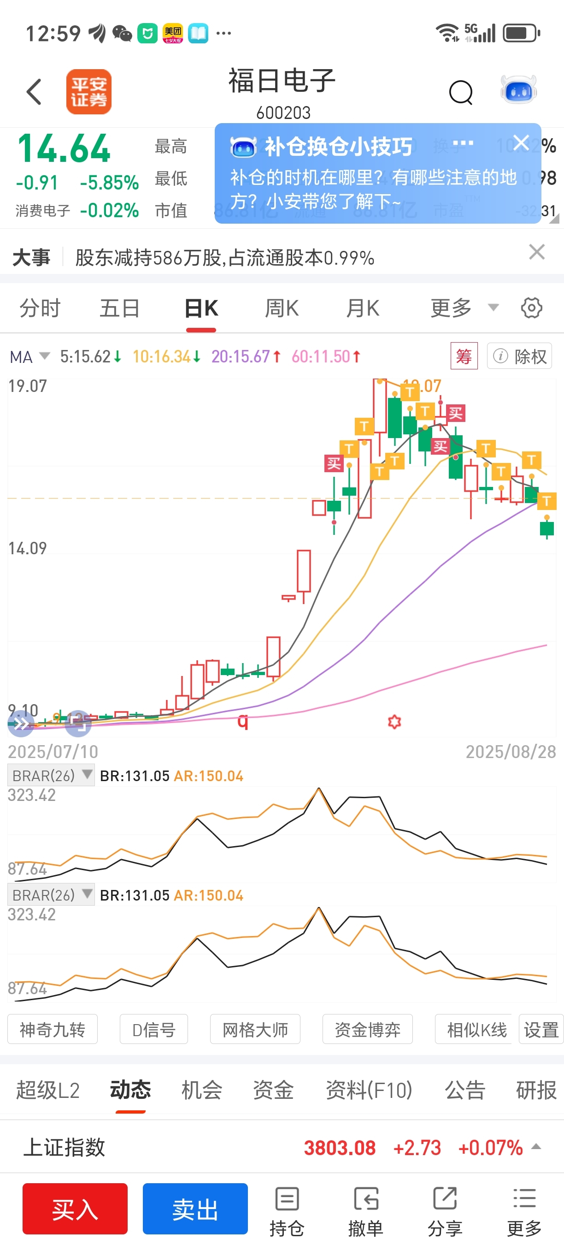Open the popup's three-dots menu

point(463,143)
